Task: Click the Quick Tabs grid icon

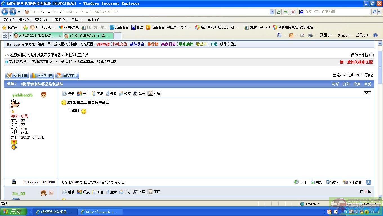Action: pos(5,36)
